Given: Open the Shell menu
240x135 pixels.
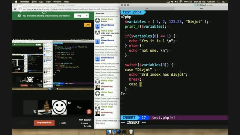Looking at the screenshot, I should point(34,1).
